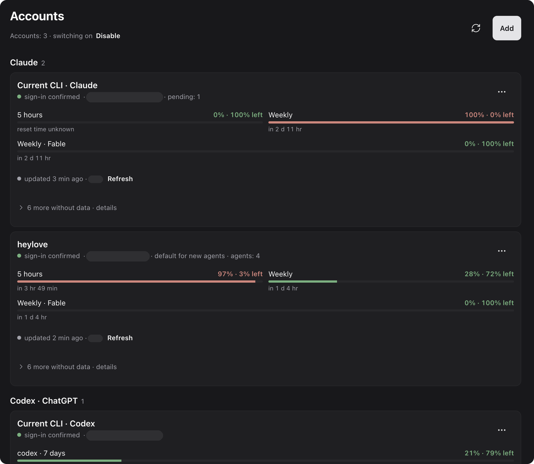Open the three-dot menu for the heylove account

pos(502,251)
